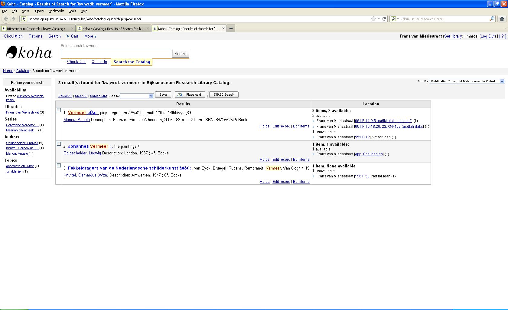Click the Firefox home icon
508x310 pixels.
tap(502, 19)
